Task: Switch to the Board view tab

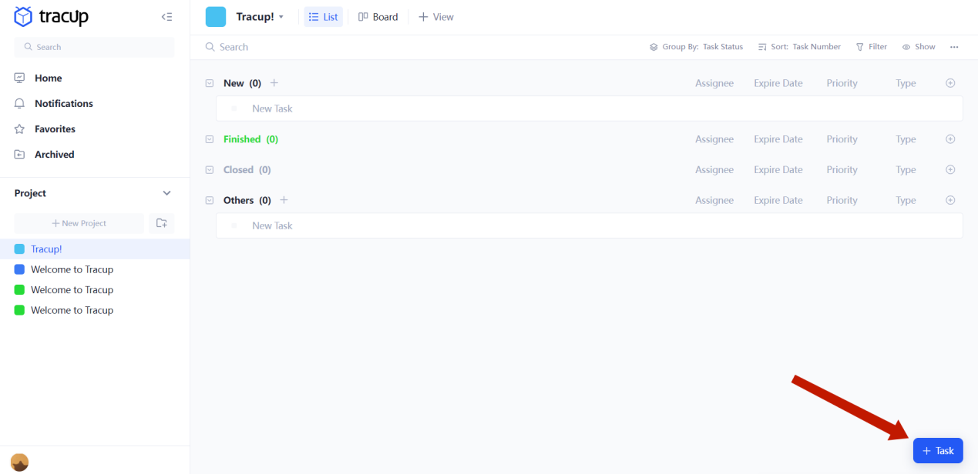Action: point(378,16)
